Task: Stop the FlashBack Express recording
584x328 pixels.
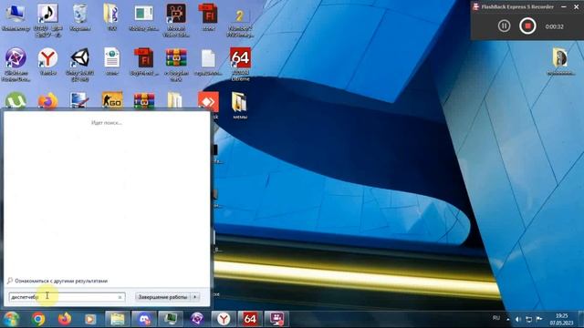Action: click(527, 26)
